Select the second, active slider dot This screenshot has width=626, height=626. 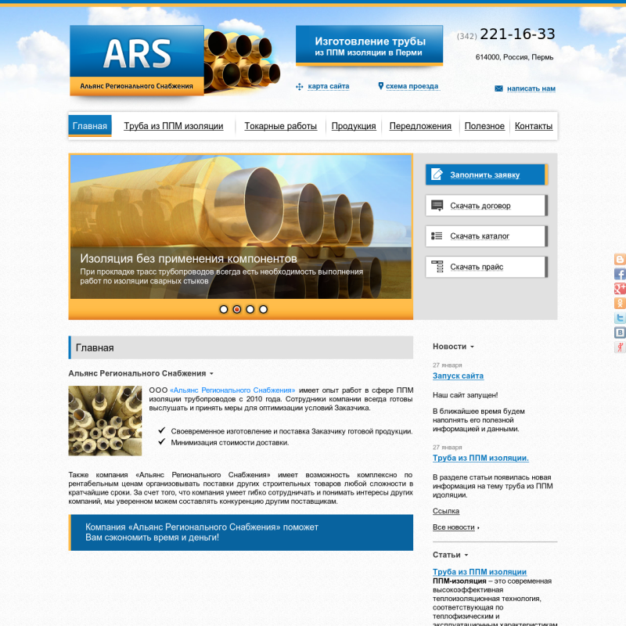(x=237, y=309)
